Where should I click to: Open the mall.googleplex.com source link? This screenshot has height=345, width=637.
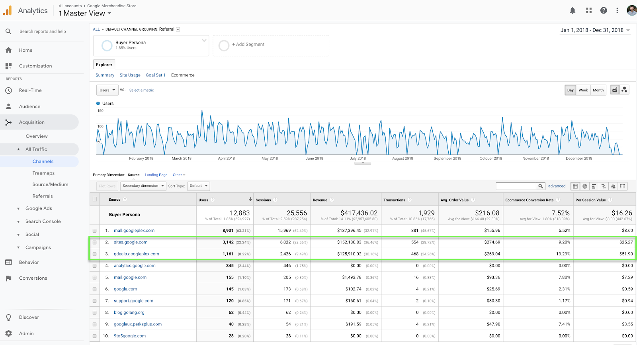coord(134,231)
